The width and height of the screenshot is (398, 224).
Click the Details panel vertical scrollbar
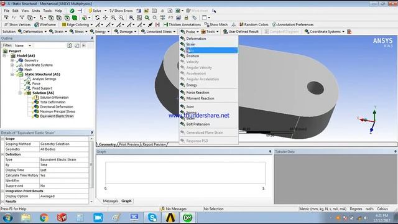point(91,170)
